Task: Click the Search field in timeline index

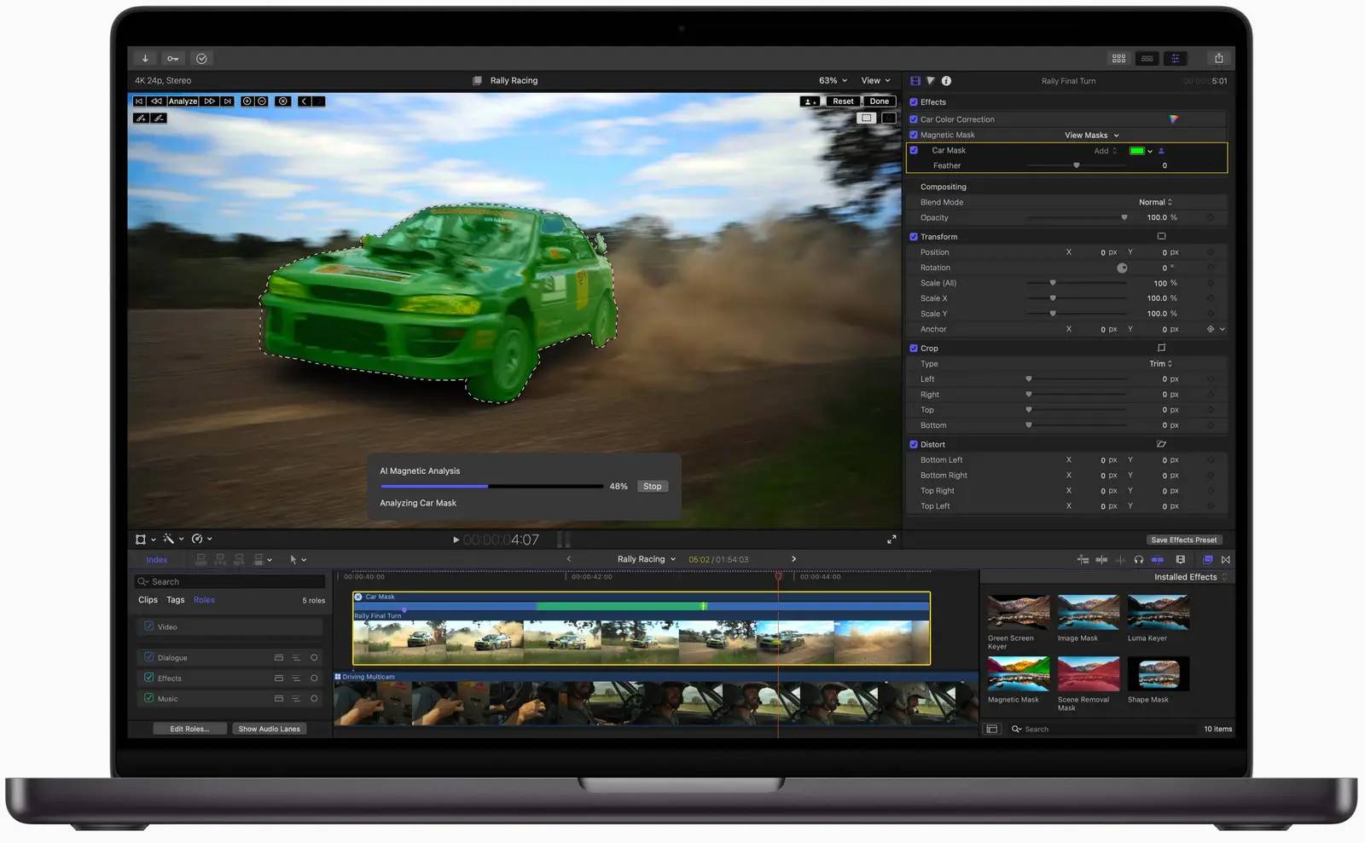Action: click(x=229, y=581)
